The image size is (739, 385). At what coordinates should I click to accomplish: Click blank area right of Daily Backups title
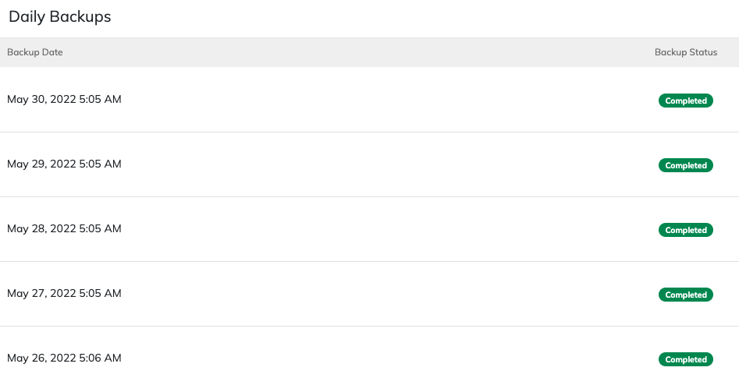coord(425,18)
